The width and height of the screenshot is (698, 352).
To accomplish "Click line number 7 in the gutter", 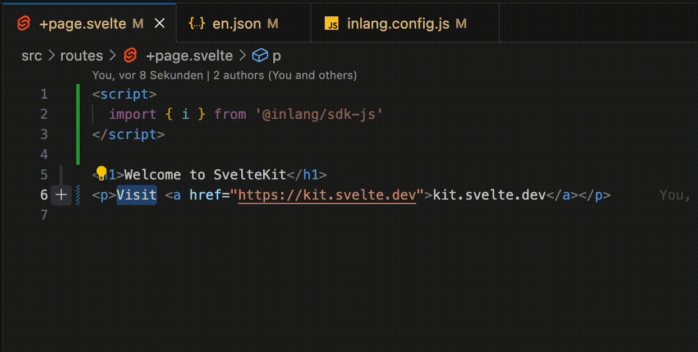I will tap(44, 215).
